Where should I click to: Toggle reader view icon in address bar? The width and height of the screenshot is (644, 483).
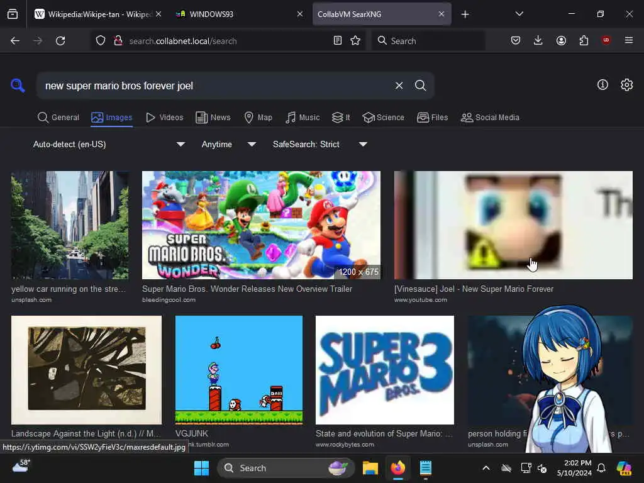coord(338,40)
